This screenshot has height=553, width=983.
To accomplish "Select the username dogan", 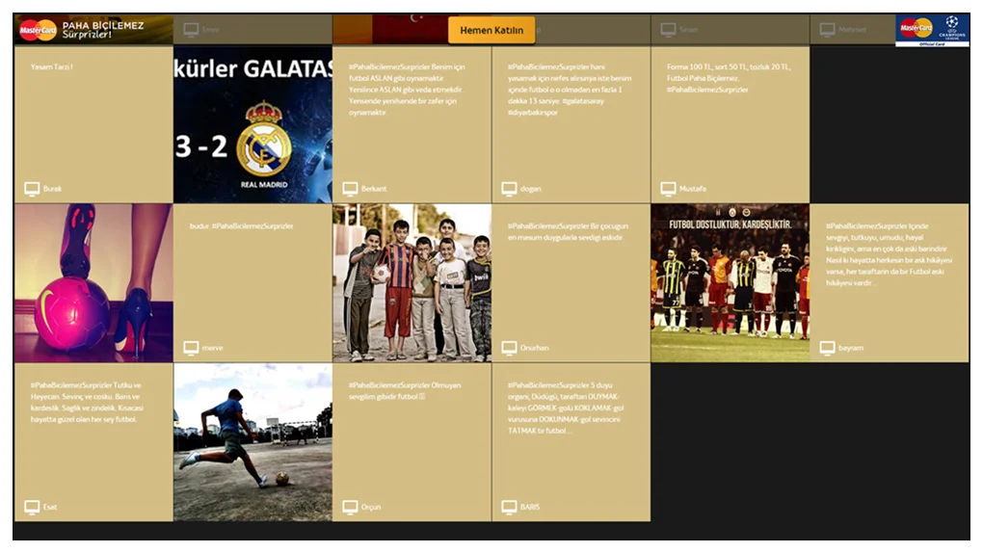I will 530,189.
